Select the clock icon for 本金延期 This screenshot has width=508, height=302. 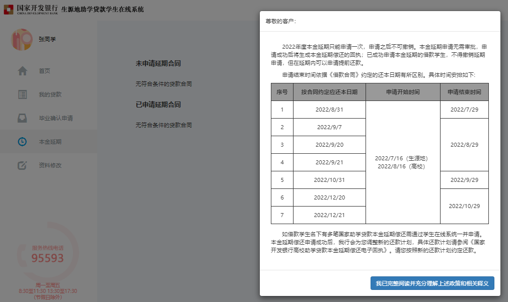pyautogui.click(x=22, y=142)
